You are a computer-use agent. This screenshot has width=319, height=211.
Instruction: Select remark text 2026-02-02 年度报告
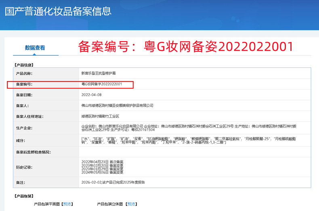[x=113, y=182]
